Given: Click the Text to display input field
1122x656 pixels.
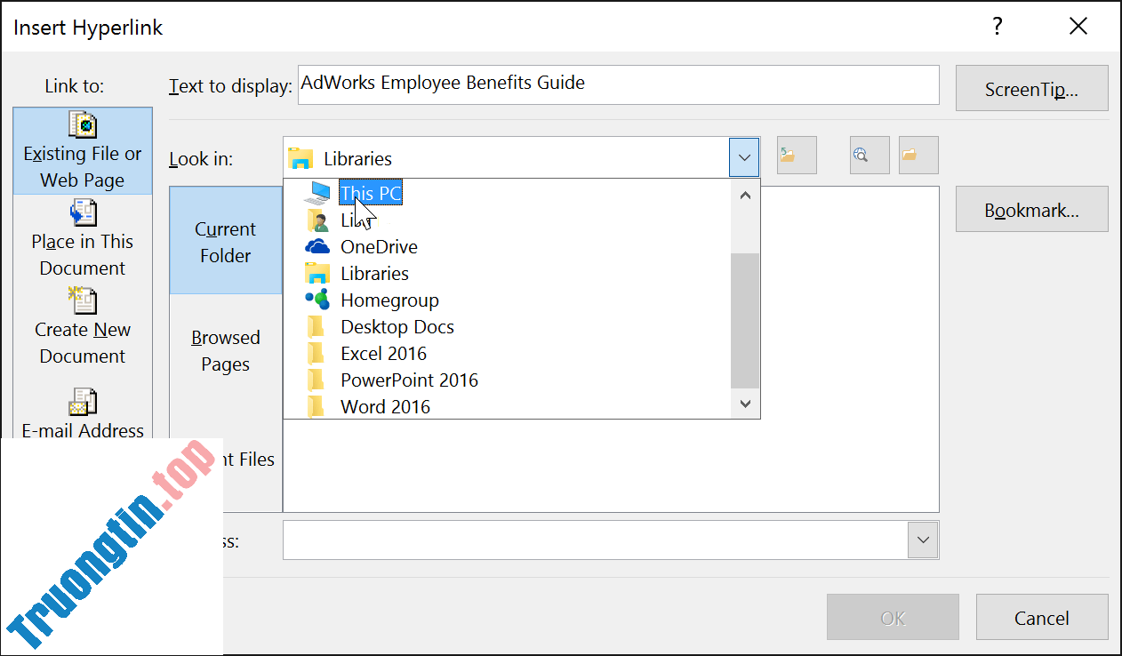Looking at the screenshot, I should click(618, 84).
